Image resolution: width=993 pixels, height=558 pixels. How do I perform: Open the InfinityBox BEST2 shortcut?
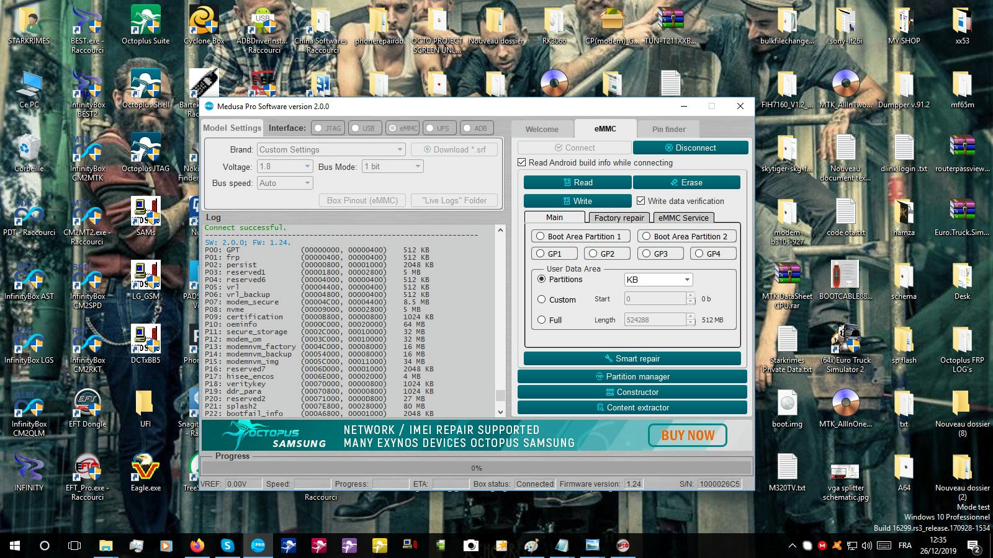click(x=88, y=88)
